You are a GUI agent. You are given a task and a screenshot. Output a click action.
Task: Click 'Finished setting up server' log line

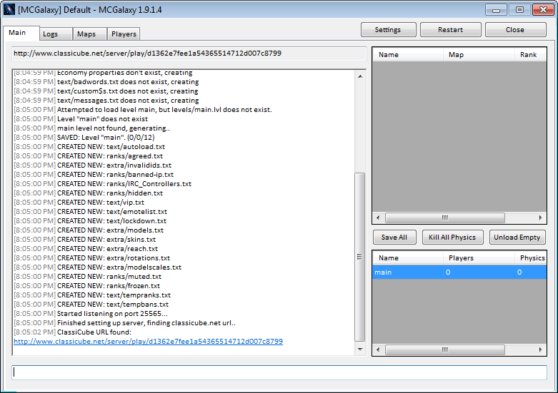(x=124, y=323)
